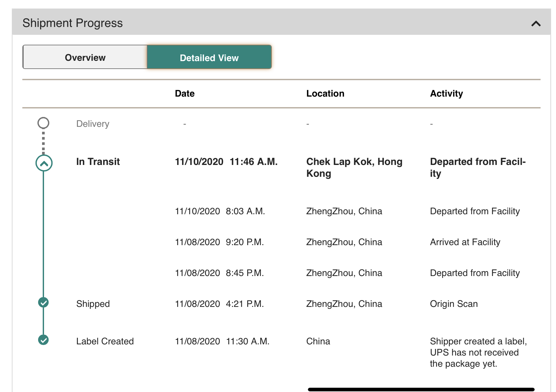Click the horizontal scrollbar at bottom

point(421,389)
